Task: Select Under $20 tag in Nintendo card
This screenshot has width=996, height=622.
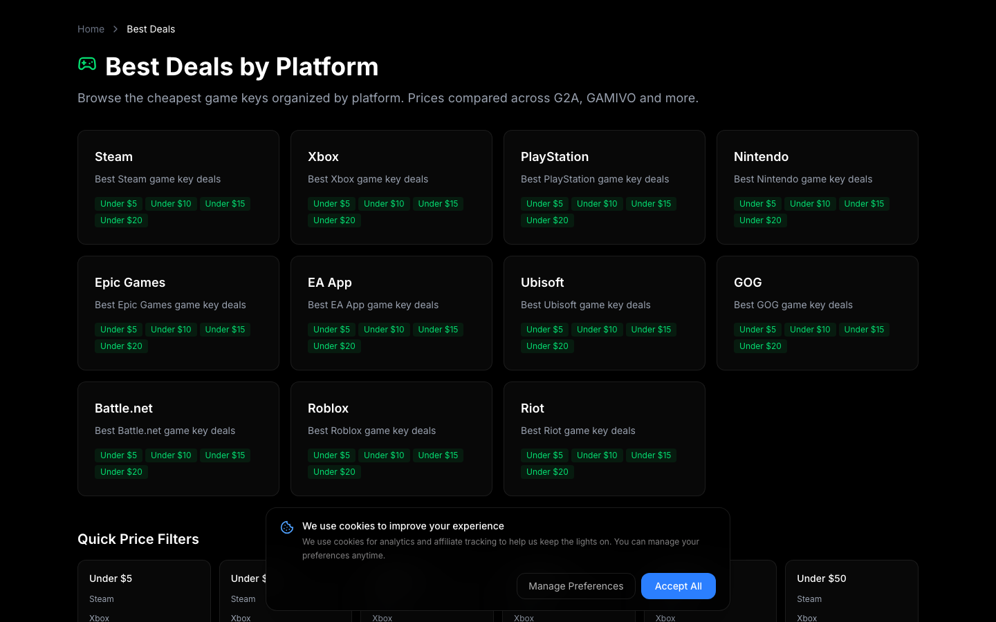Action: (x=760, y=220)
